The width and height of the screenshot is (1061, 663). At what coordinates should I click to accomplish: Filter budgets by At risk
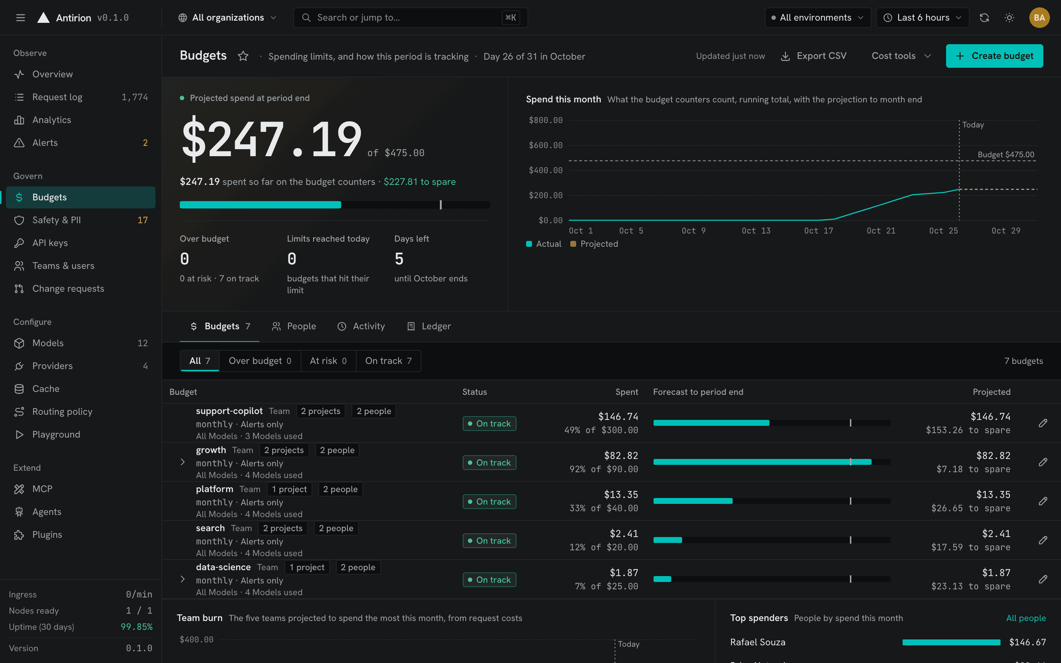point(328,361)
